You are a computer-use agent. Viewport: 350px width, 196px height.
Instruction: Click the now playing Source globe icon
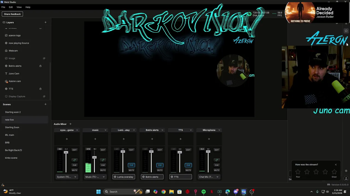(x=6, y=43)
